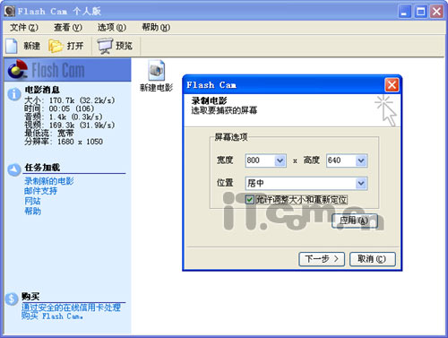Image resolution: width=448 pixels, height=338 pixels.
Task: Click the New (新建) toolbar icon
Action: 12,46
